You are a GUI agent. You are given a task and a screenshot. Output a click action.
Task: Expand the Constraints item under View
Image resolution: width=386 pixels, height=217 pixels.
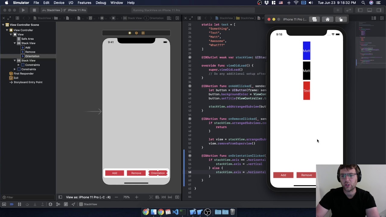pos(14,69)
